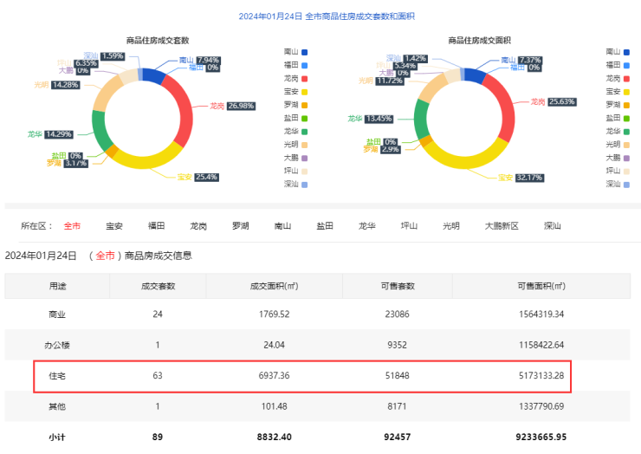Screen dimensions: 641x454
Task: Toggle 南山 legend entry in 成交套数 chart
Action: point(295,52)
